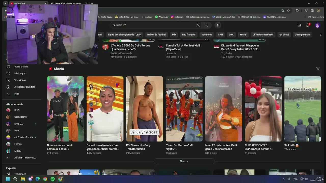Launch the search with the magnifier icon
The width and height of the screenshot is (326, 183).
(206, 25)
